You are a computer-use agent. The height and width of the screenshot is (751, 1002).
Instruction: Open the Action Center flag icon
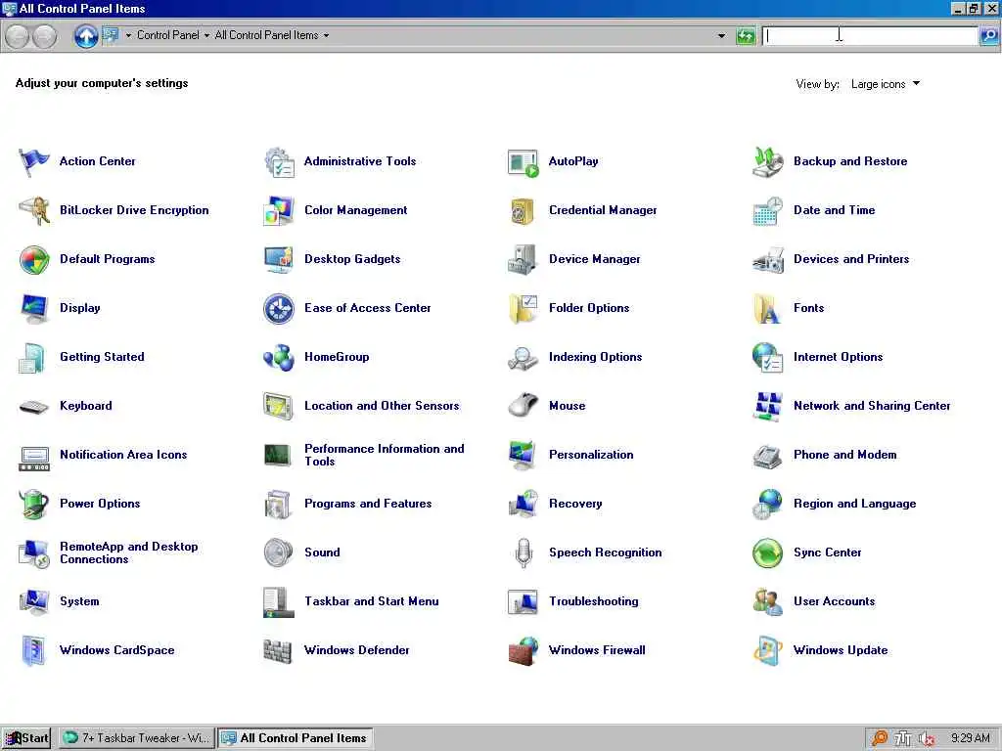pos(34,161)
